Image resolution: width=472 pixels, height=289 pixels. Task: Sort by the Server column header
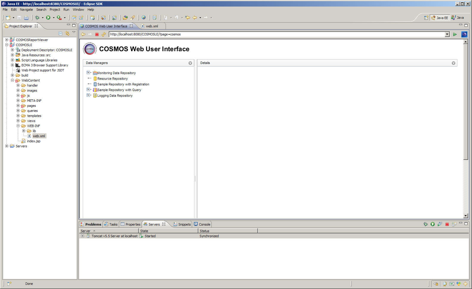109,231
